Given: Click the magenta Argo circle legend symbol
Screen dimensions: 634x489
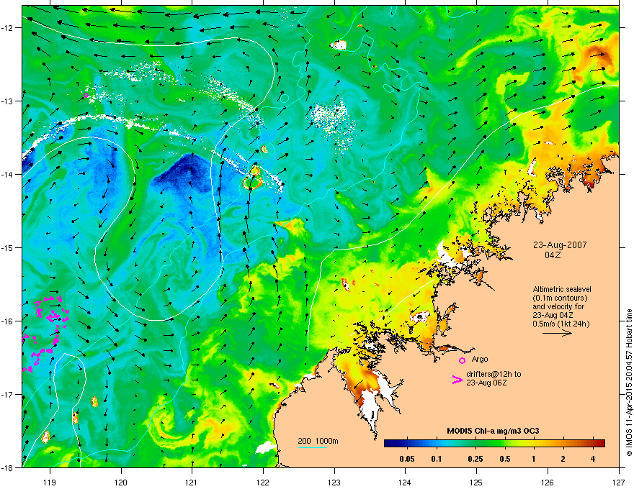Looking at the screenshot, I should 462,360.
